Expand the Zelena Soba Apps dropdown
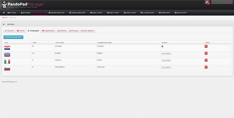This screenshot has height=118, width=234. (x=57, y=13)
